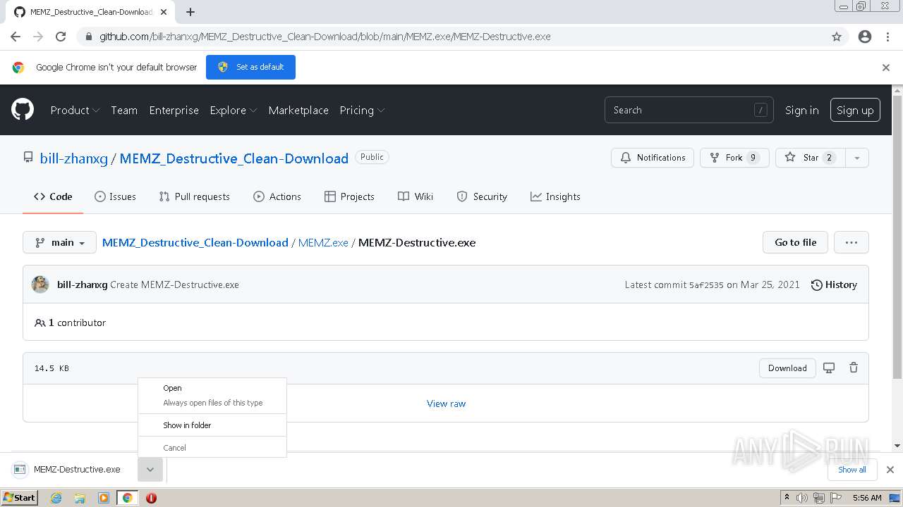Open MEMZ.exe folder breadcrumb
The width and height of the screenshot is (903, 507).
(x=323, y=242)
